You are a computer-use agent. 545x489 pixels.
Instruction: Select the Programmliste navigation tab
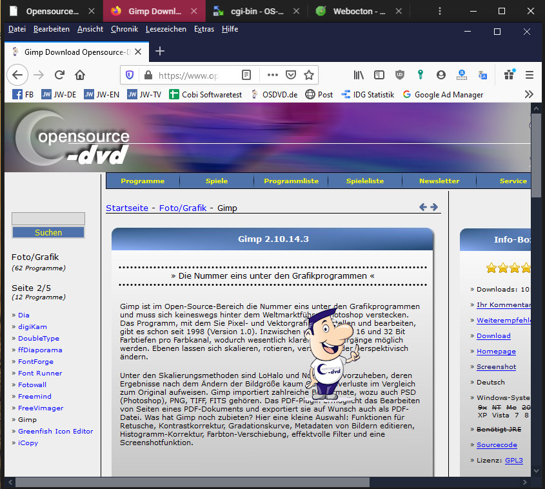point(291,181)
